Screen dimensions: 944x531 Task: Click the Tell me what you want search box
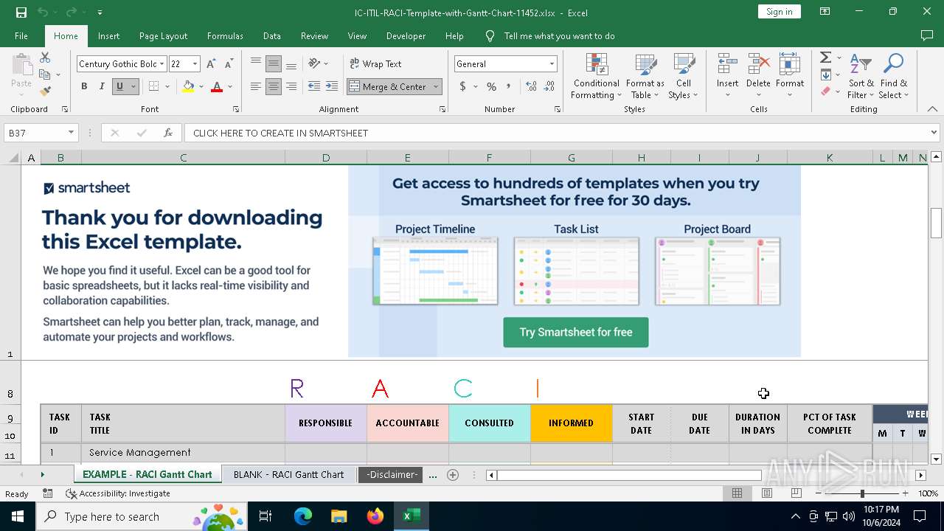[x=559, y=35]
